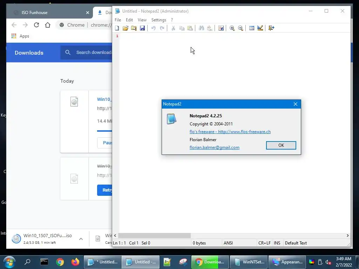Click the taskbar clock showing 3:49 AM

(344, 262)
